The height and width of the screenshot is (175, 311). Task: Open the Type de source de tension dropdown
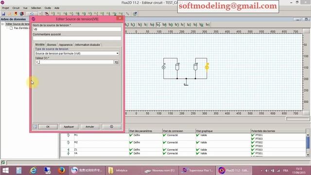[x=77, y=53]
